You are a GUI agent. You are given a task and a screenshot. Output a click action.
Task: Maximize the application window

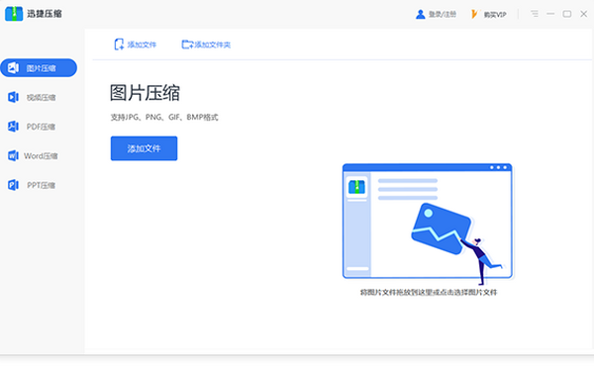point(567,14)
